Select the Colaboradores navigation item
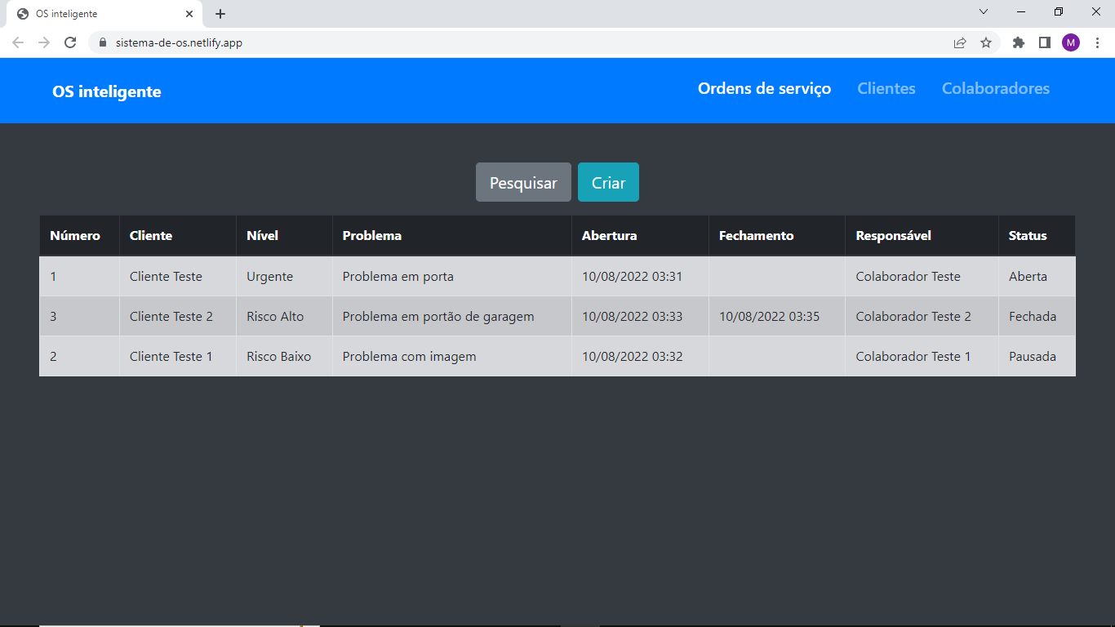The width and height of the screenshot is (1115, 627). [x=995, y=89]
